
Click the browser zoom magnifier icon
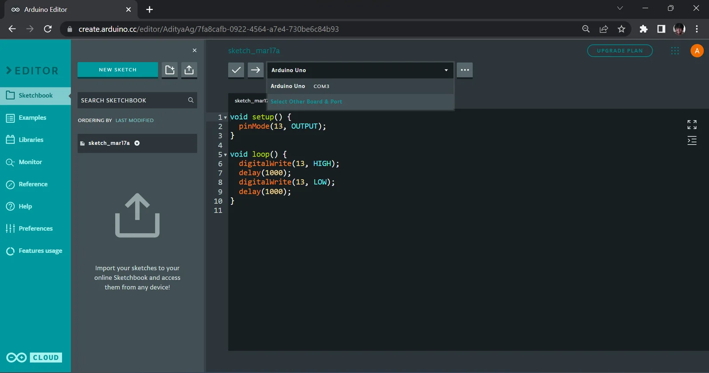point(586,29)
